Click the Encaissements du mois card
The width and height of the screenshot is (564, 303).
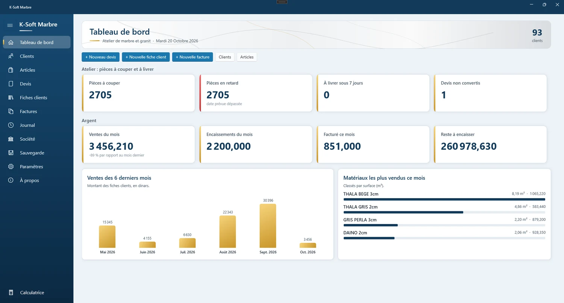click(x=256, y=144)
